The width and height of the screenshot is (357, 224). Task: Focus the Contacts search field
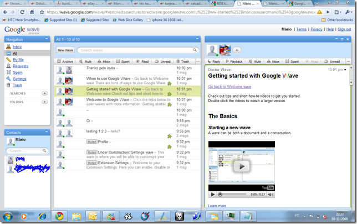[27, 151]
